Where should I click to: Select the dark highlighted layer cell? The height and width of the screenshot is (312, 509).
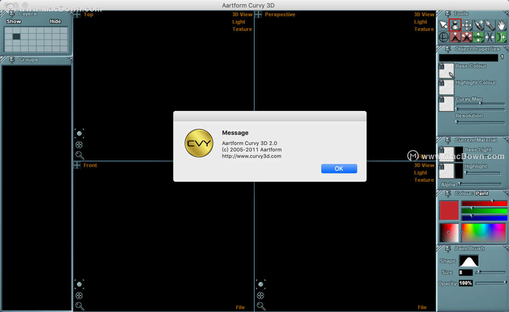tap(16, 37)
